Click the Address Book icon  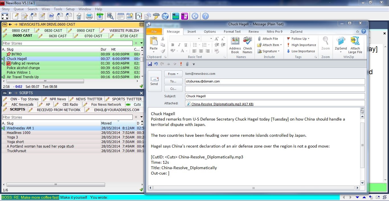pyautogui.click(x=235, y=45)
